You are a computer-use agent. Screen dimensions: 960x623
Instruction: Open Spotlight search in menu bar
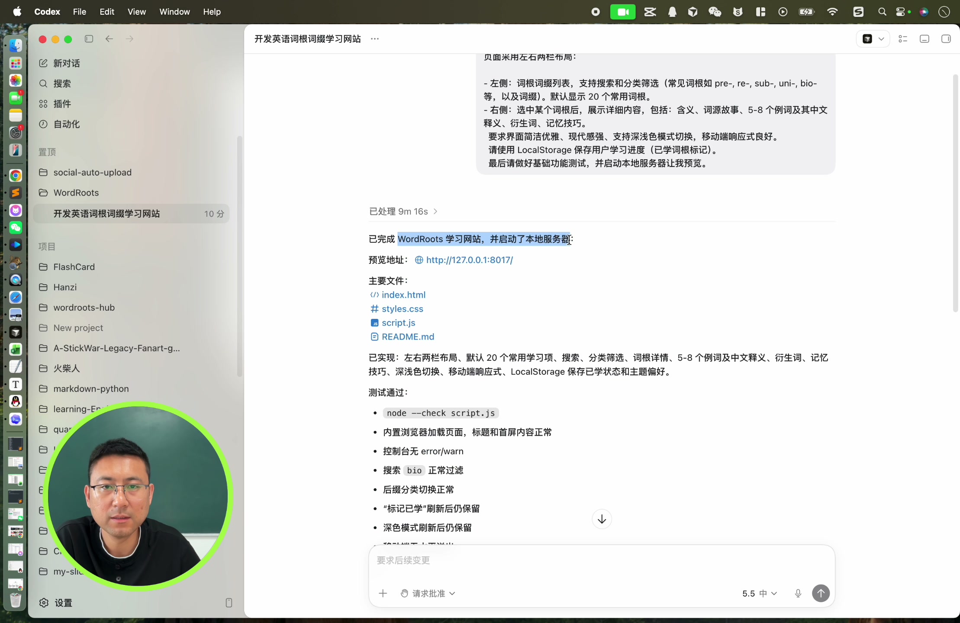pos(882,12)
